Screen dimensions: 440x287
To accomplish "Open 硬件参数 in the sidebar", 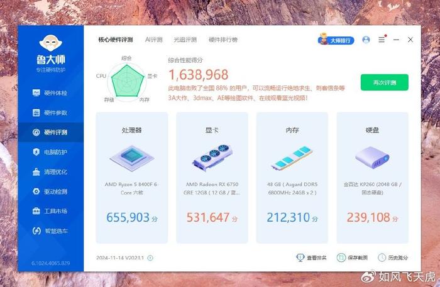I will 50,112.
